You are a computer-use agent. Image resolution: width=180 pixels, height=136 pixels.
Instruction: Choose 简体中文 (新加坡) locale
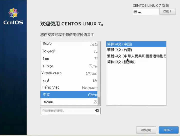[x=136, y=62]
